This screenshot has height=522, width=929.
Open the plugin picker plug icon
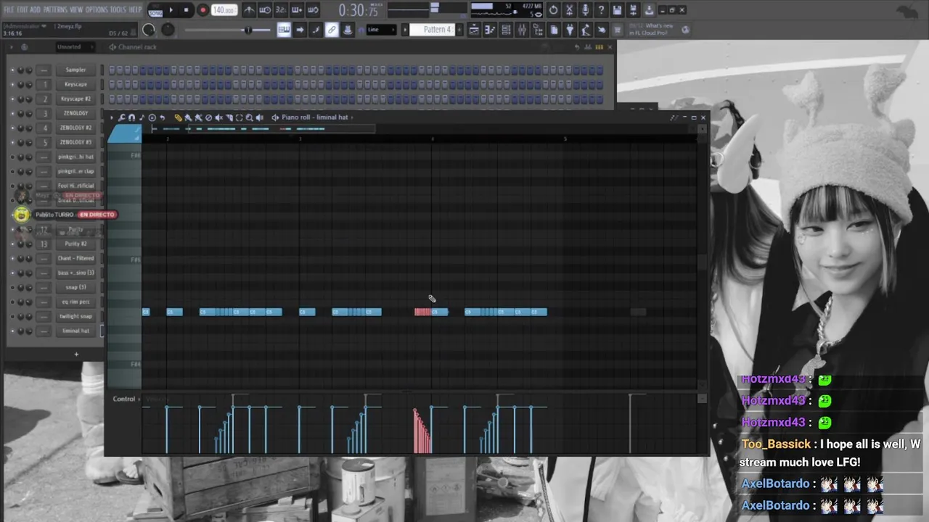pyautogui.click(x=570, y=30)
